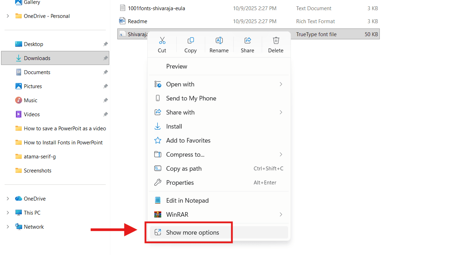Viewport: 468px width, 255px height.
Task: Expand the WinRAR submenu arrow
Action: [281, 215]
